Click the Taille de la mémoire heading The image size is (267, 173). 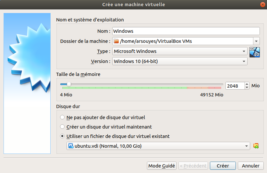coord(78,74)
